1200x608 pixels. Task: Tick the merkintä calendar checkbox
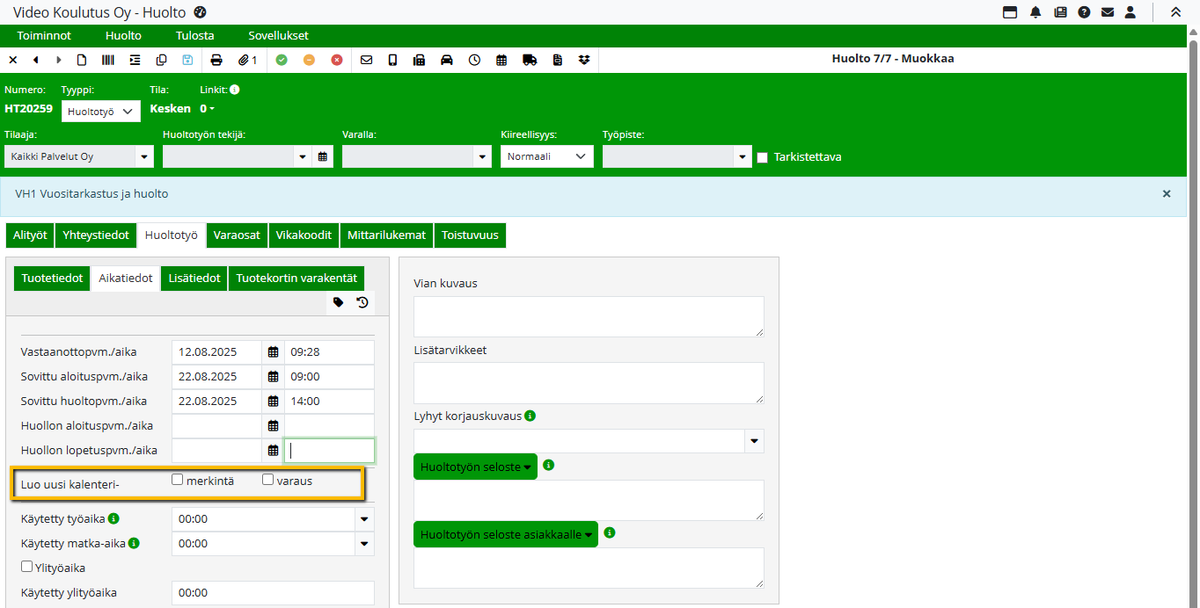coord(178,480)
